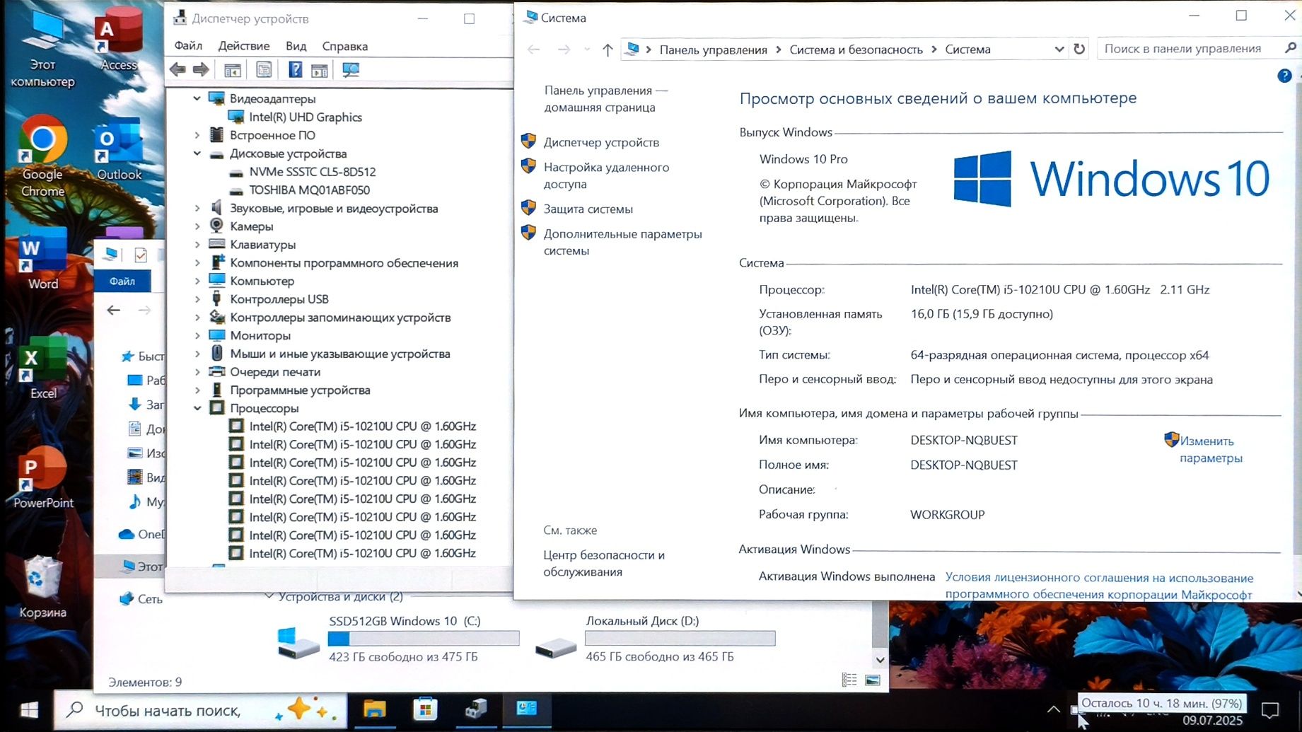Collapse the Устройства и диски group

pos(269,596)
